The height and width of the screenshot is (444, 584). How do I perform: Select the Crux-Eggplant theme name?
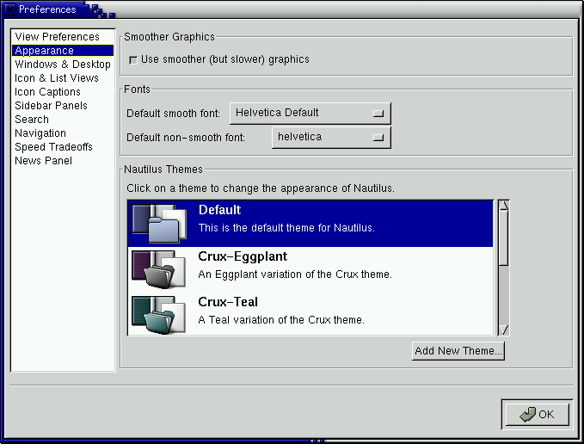point(243,256)
